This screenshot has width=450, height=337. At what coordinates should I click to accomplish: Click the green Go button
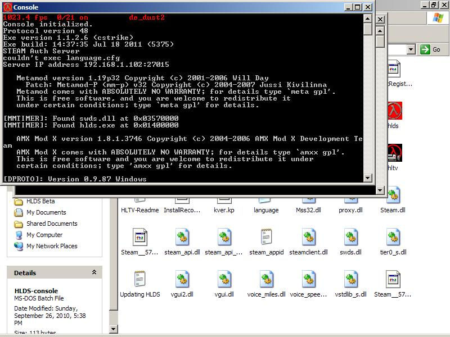point(430,49)
